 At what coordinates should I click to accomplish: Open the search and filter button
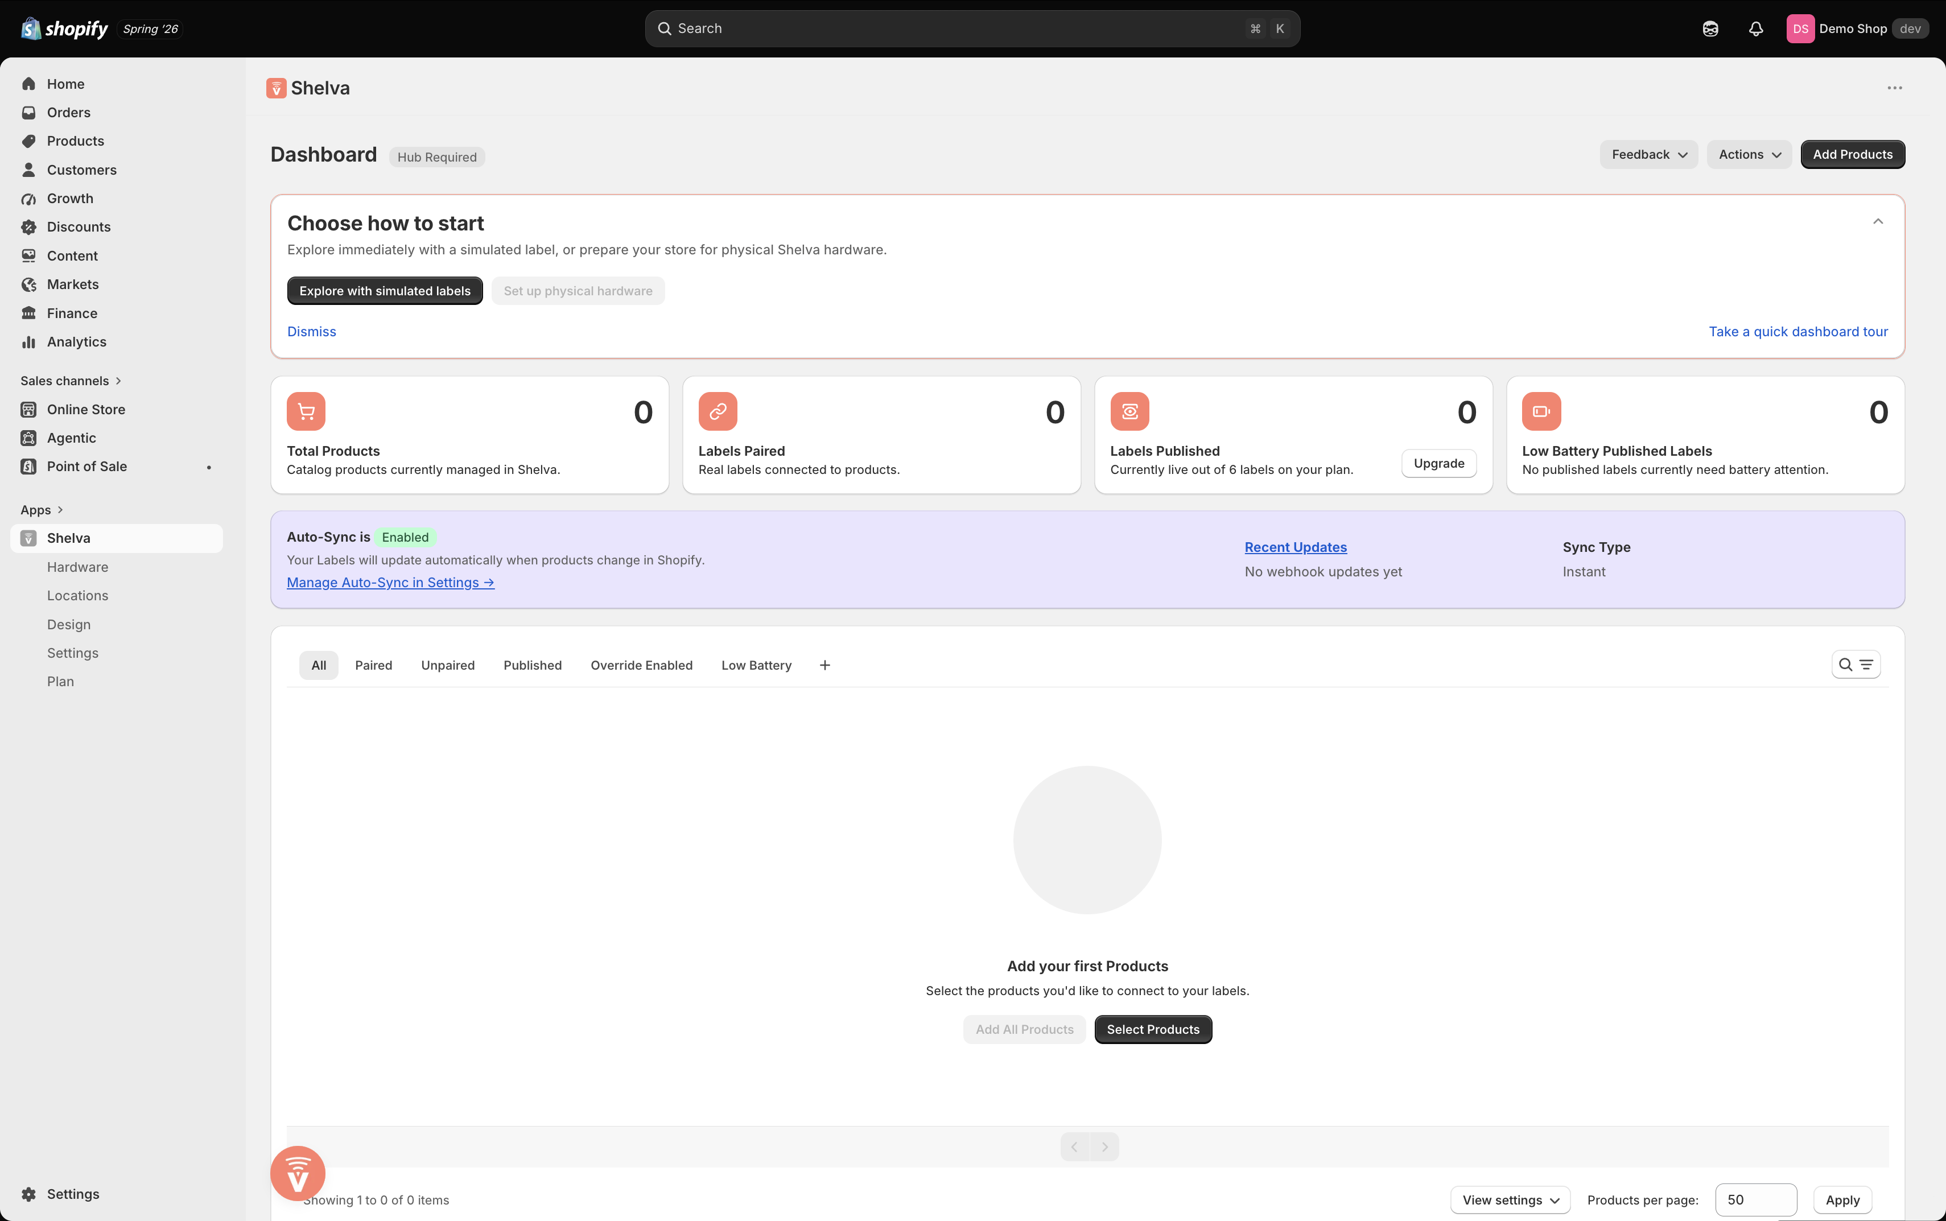click(1856, 665)
